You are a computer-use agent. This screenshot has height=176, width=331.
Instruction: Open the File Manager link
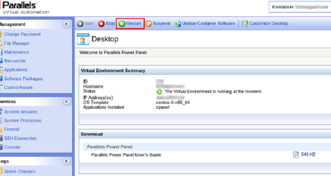tap(17, 43)
